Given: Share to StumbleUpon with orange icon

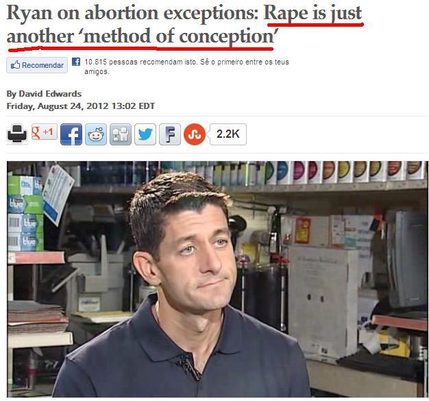Looking at the screenshot, I should (195, 134).
